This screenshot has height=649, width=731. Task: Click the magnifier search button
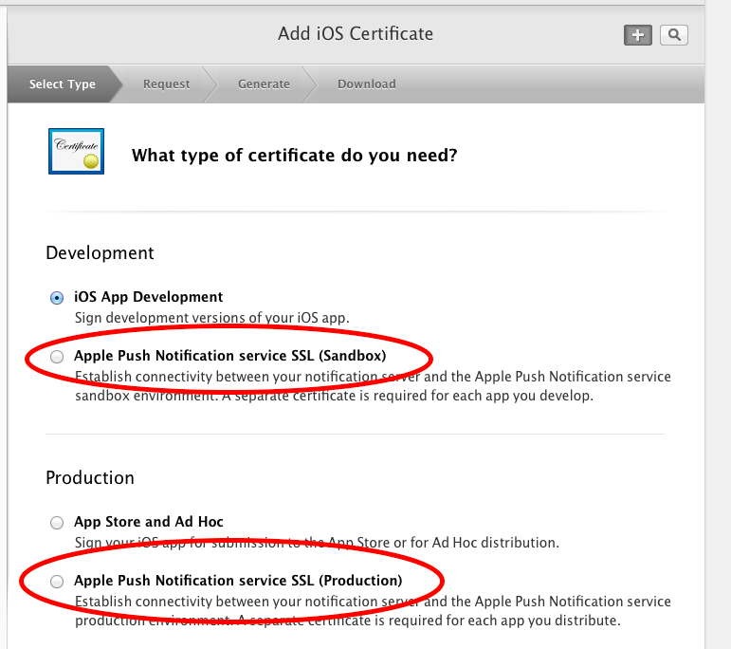click(x=674, y=35)
